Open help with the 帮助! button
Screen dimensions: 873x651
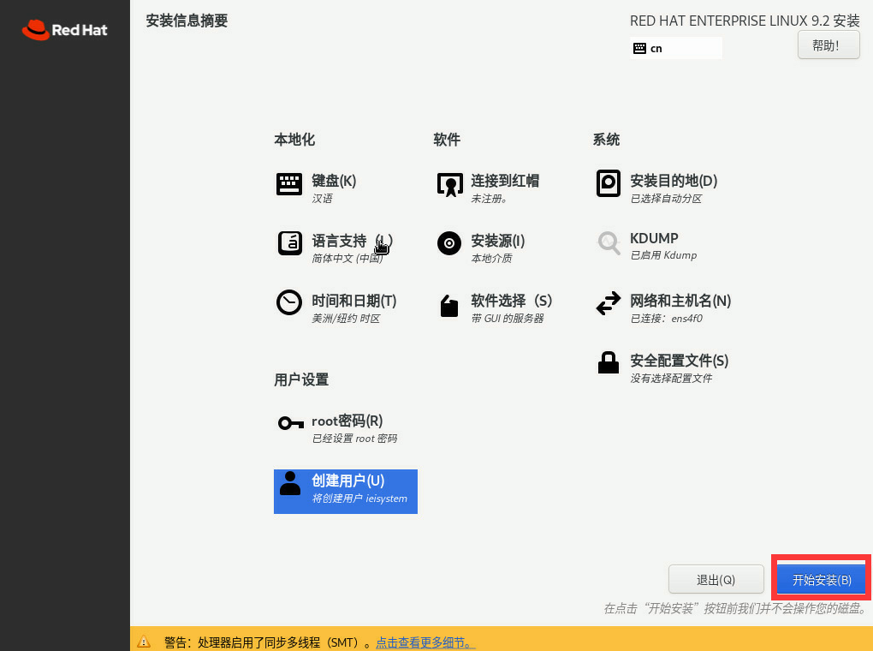828,45
